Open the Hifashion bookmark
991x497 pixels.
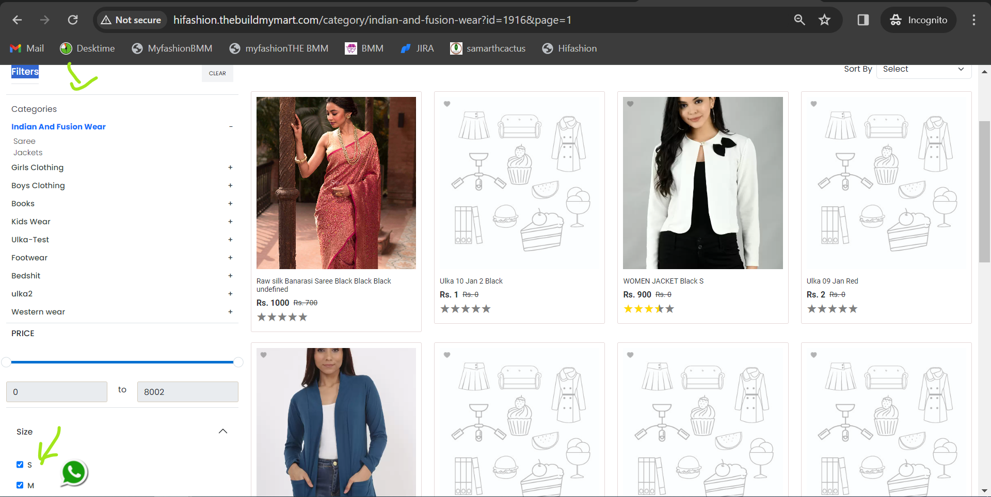click(569, 48)
